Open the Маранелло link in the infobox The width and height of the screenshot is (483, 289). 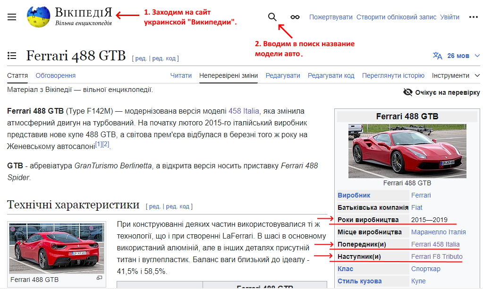(429, 232)
